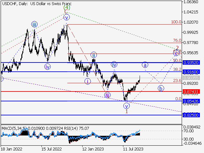Select the '18 Jan 2022' date label
Image resolution: width=204 pixels, height=153 pixels.
click(x=11, y=149)
